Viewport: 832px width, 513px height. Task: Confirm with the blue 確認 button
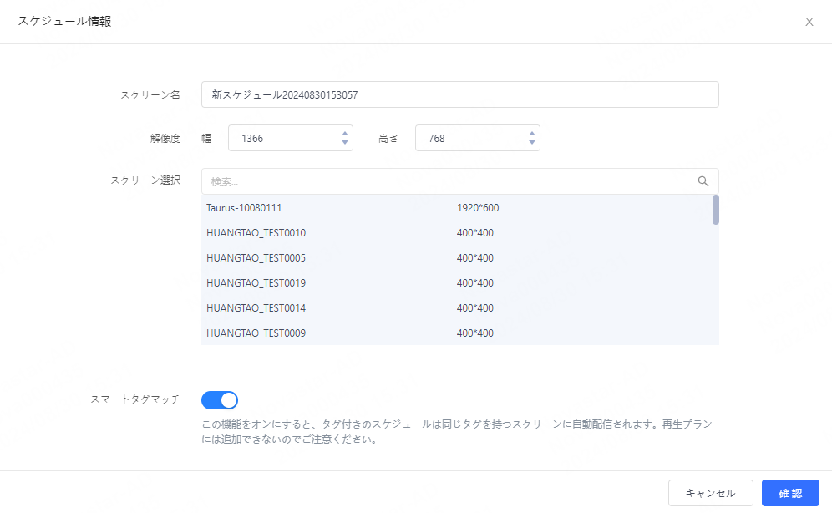tap(789, 493)
